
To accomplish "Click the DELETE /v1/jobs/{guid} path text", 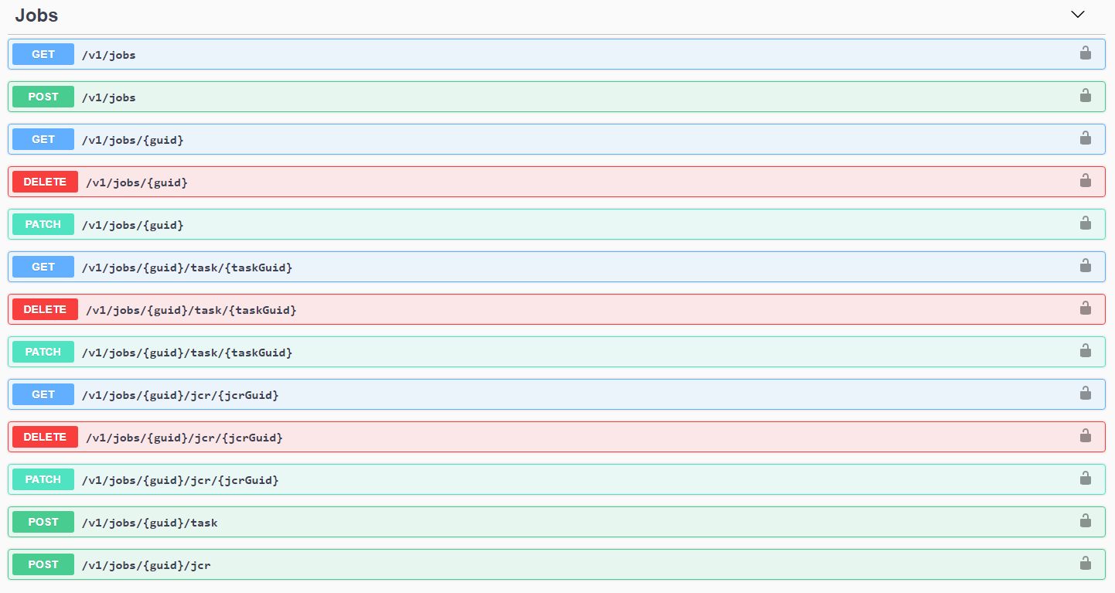I will 137,182.
